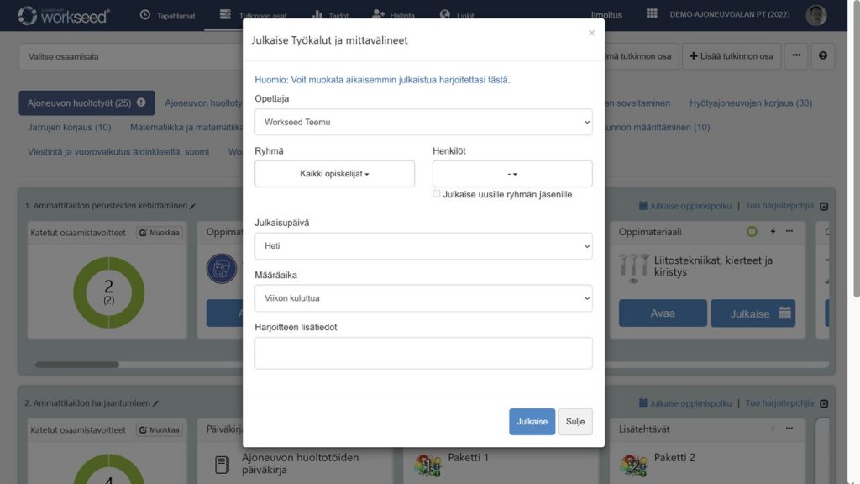Screen dimensions: 860x484
Task: Close the dialog with the X icon
Action: pyautogui.click(x=591, y=34)
